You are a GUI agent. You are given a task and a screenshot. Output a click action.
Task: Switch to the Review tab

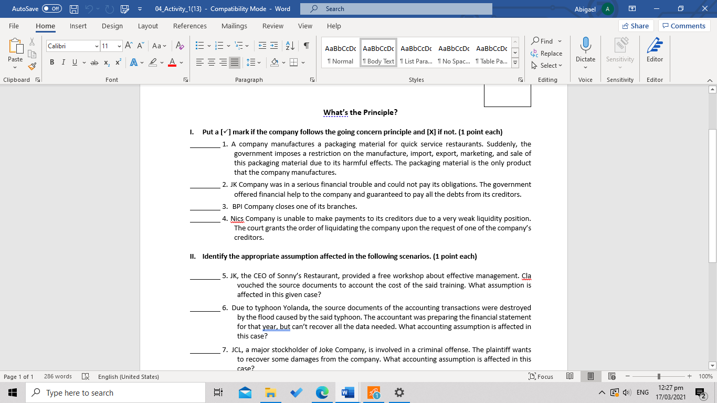[x=273, y=26]
